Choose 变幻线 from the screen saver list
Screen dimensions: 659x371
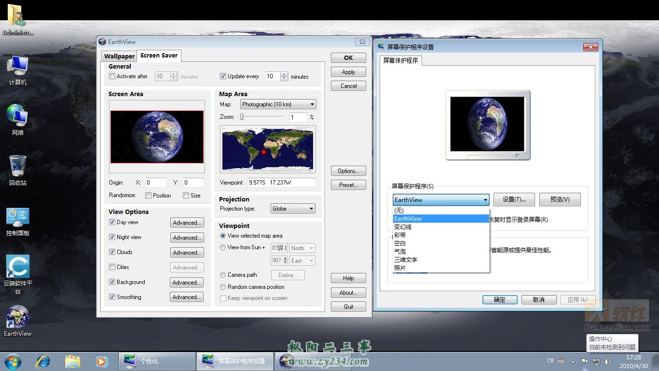[441, 227]
